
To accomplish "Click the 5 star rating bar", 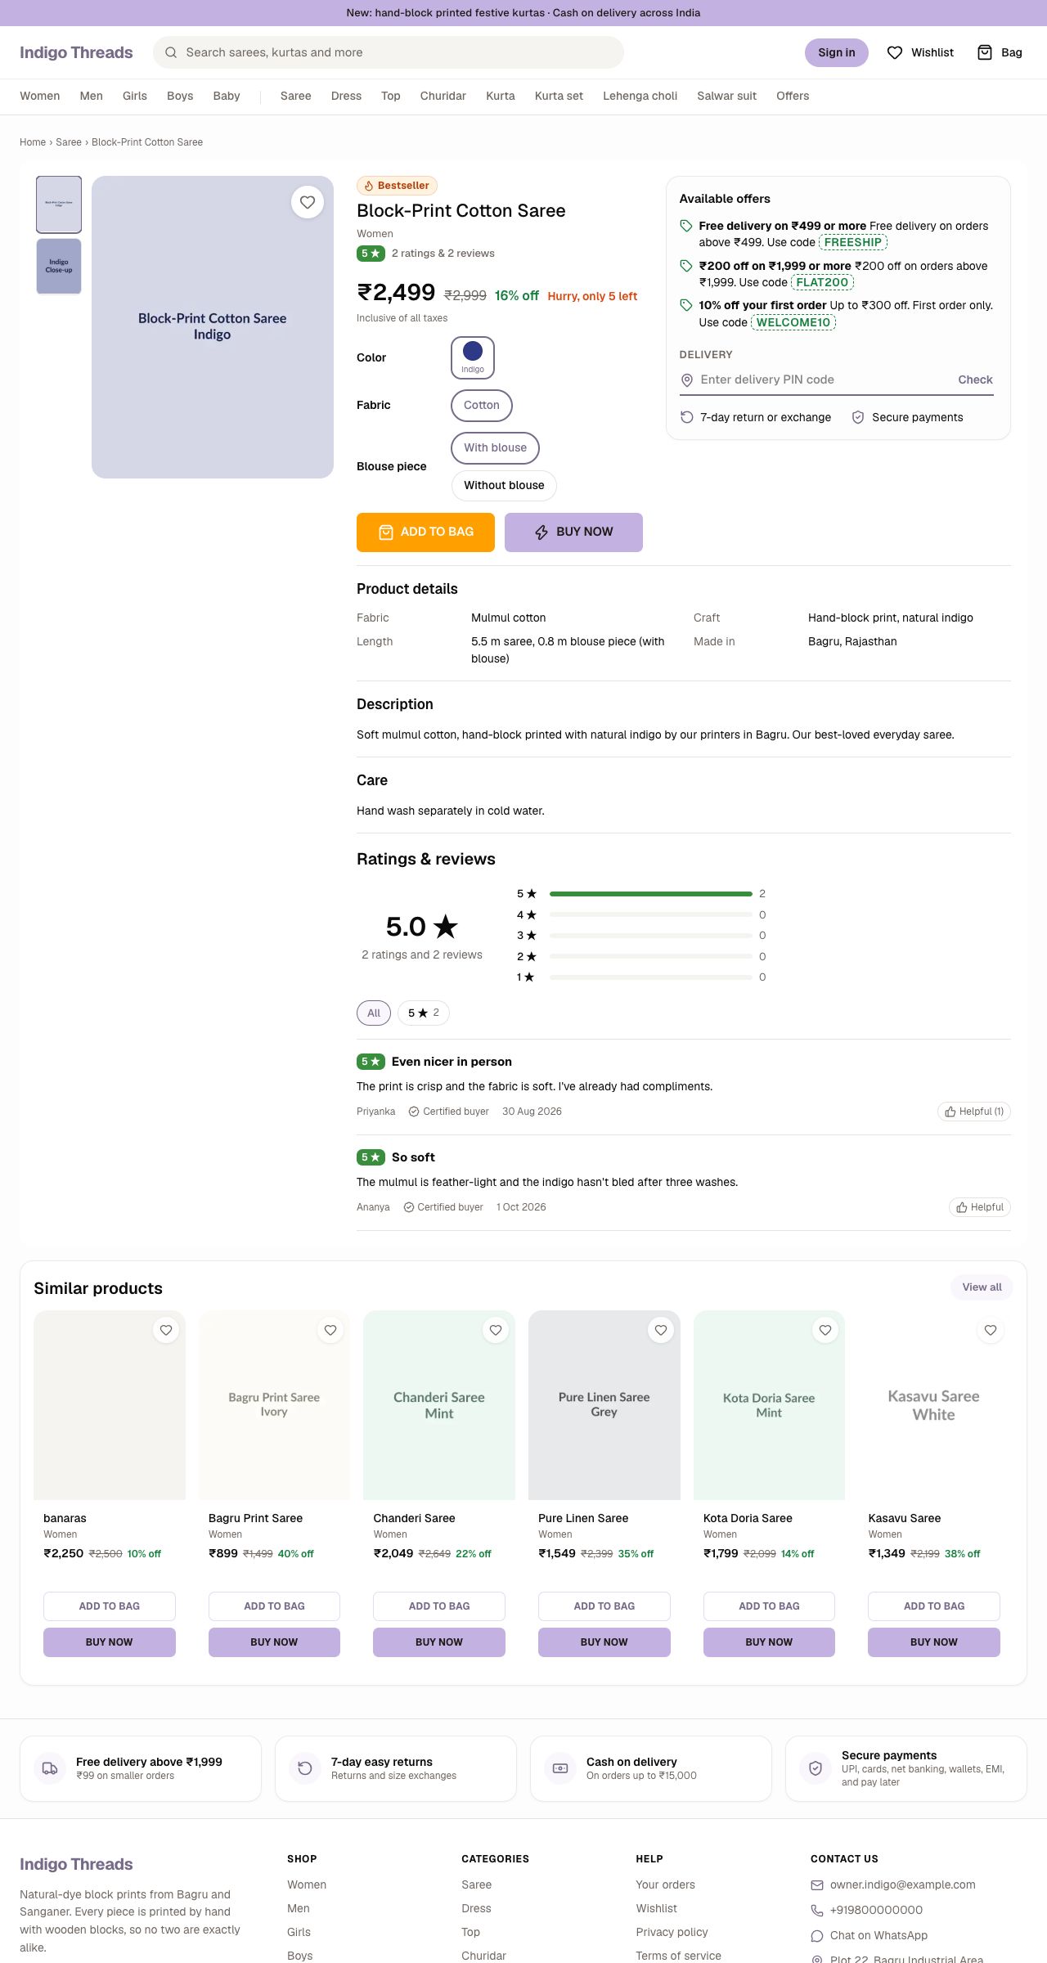I will click(x=651, y=894).
